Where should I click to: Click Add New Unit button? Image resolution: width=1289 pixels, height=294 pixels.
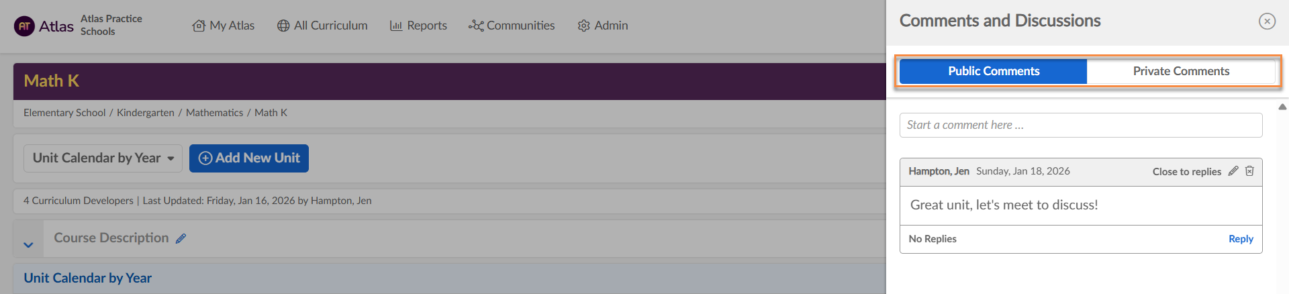[249, 158]
